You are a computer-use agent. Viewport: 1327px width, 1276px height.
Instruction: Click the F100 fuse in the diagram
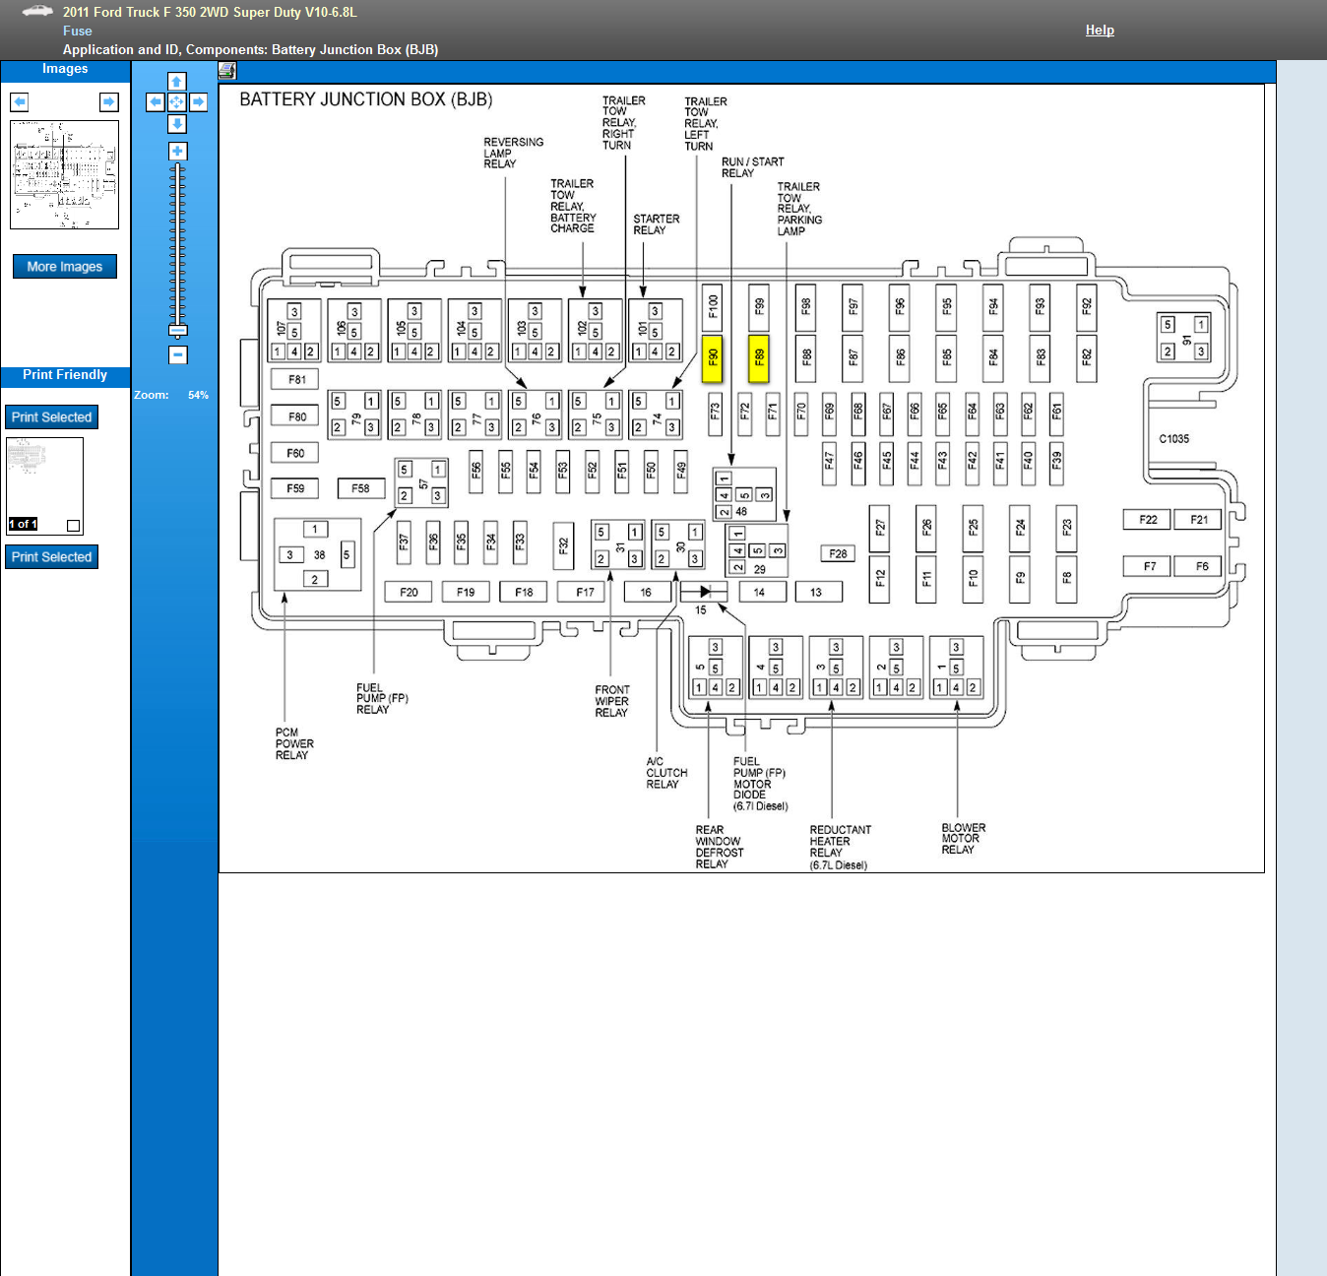pos(713,306)
